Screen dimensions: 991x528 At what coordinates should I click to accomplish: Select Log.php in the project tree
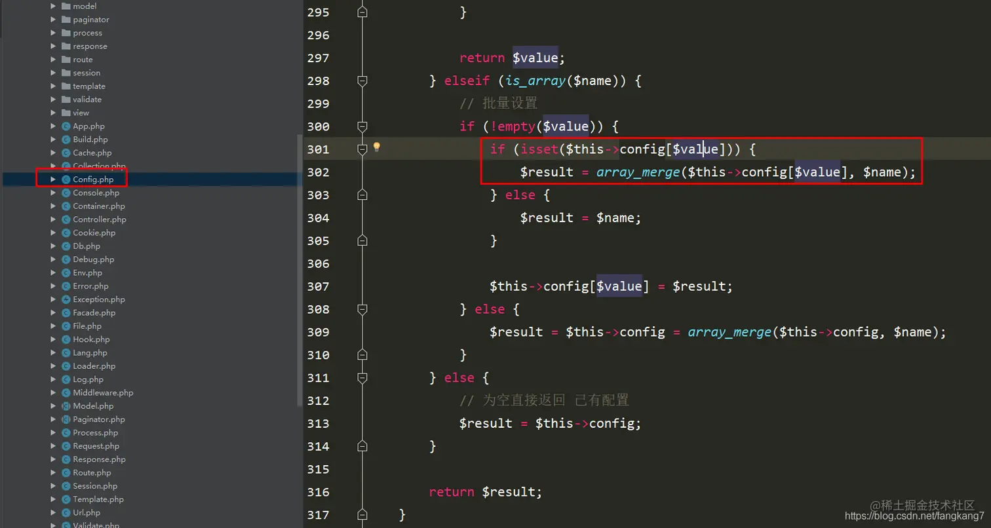(x=88, y=379)
